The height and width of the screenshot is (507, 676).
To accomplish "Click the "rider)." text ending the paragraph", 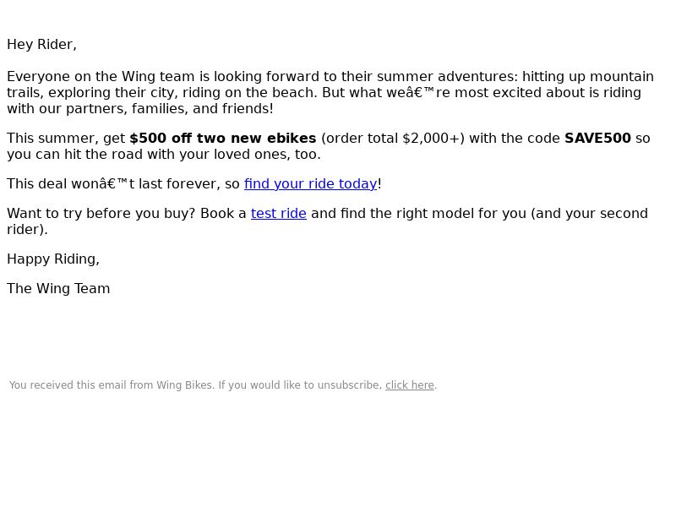I will (x=27, y=230).
